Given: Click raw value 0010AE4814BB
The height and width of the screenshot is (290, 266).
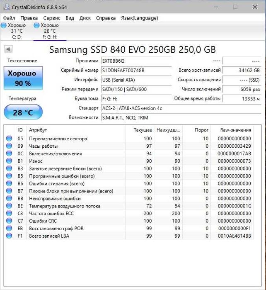Looking at the screenshot, I should 234,236.
